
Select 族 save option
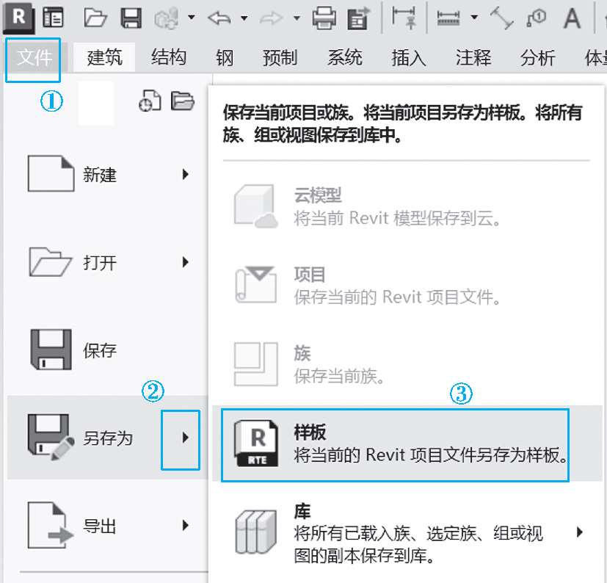pyautogui.click(x=407, y=364)
